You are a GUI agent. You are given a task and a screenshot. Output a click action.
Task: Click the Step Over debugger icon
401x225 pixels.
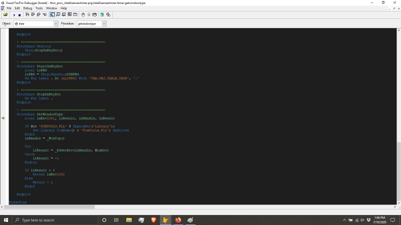(33, 15)
